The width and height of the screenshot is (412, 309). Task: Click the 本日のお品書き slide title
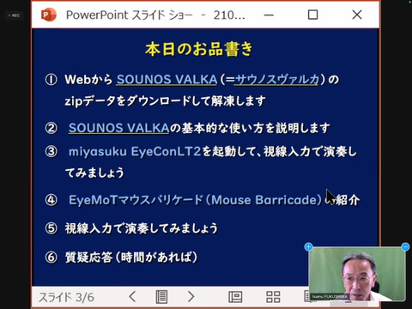pos(199,49)
